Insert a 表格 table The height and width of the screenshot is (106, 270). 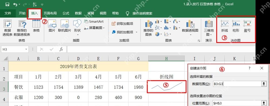point(36,26)
